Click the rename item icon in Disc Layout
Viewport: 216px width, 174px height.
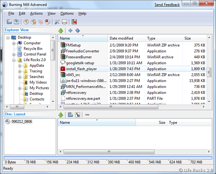[77, 115]
